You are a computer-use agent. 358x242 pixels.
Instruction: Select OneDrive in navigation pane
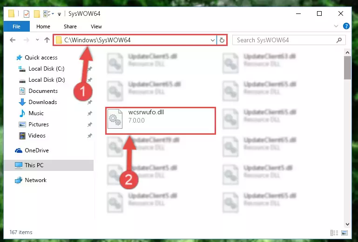point(36,150)
